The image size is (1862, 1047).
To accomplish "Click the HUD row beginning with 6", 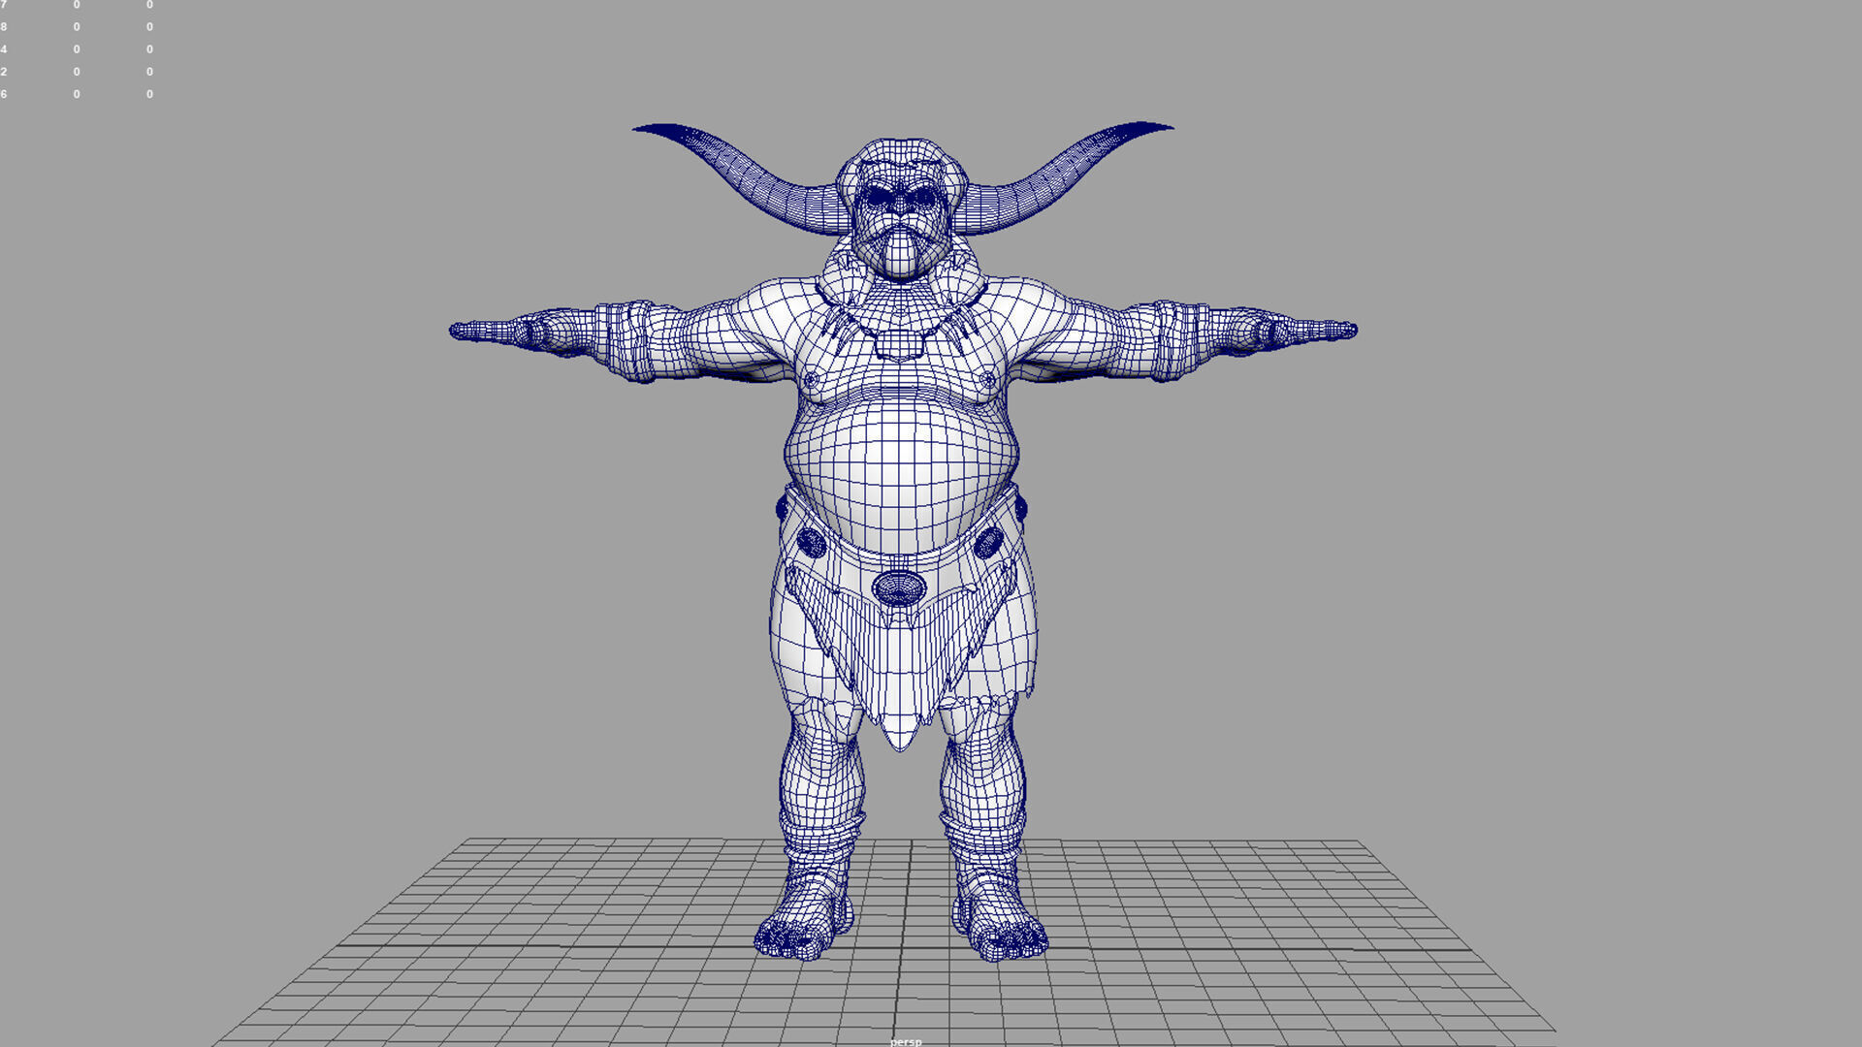I will tap(78, 94).
